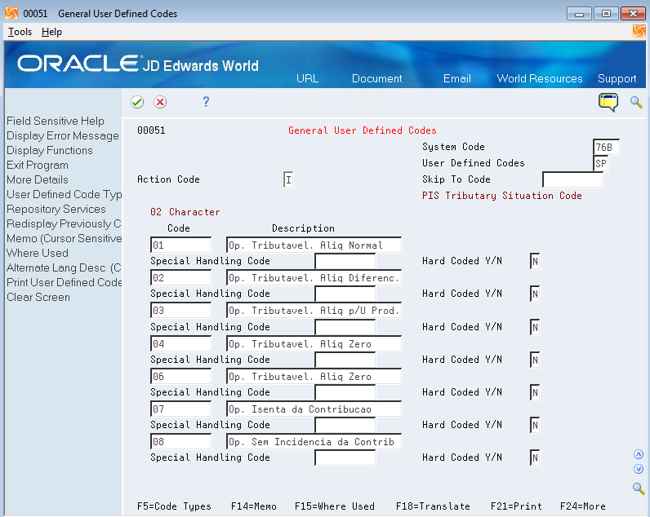
Task: Click the orange JD Edwards icon in menu bar
Action: (x=639, y=31)
